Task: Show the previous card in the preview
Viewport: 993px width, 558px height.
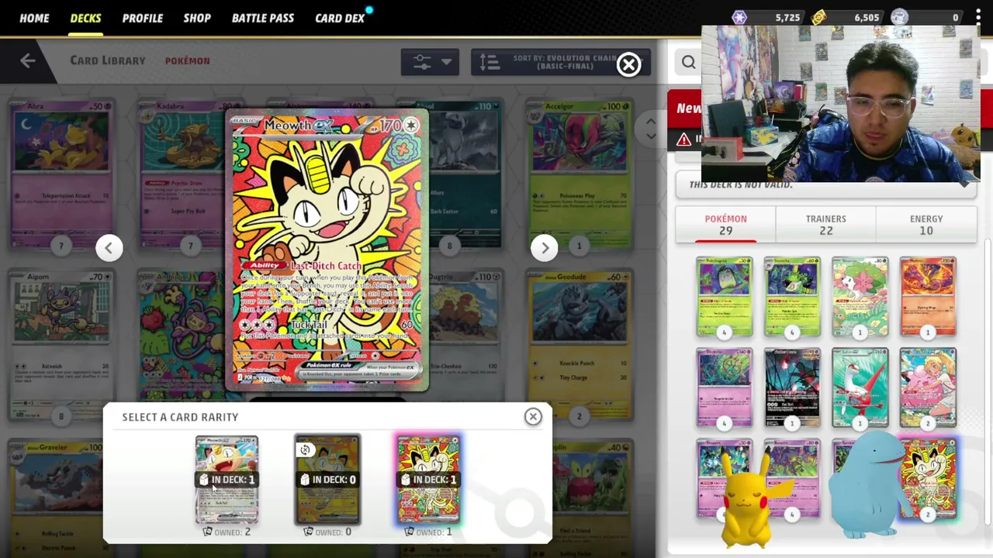Action: tap(109, 247)
